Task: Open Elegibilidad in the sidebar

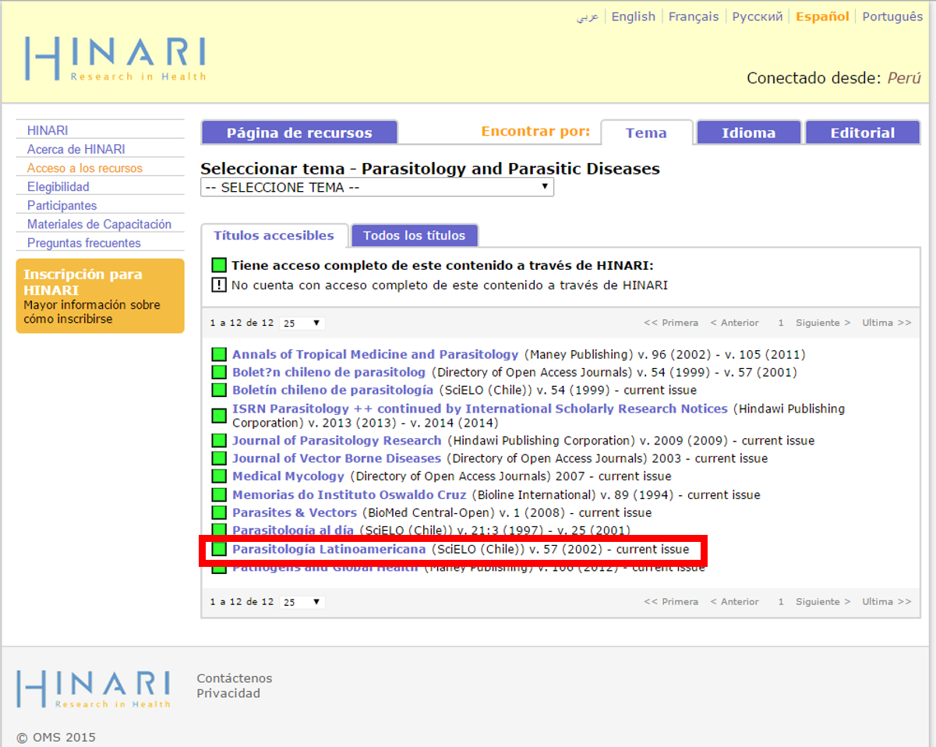Action: click(x=58, y=186)
